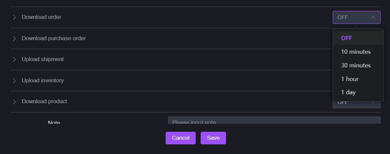Choose 1 day from the dropdown list
The height and width of the screenshot is (154, 390).
pyautogui.click(x=348, y=92)
